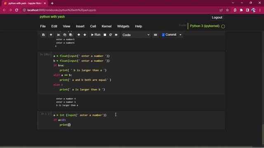Click the print(' a and b both are equal' ) line
264x148 pixels.
(x=85, y=80)
